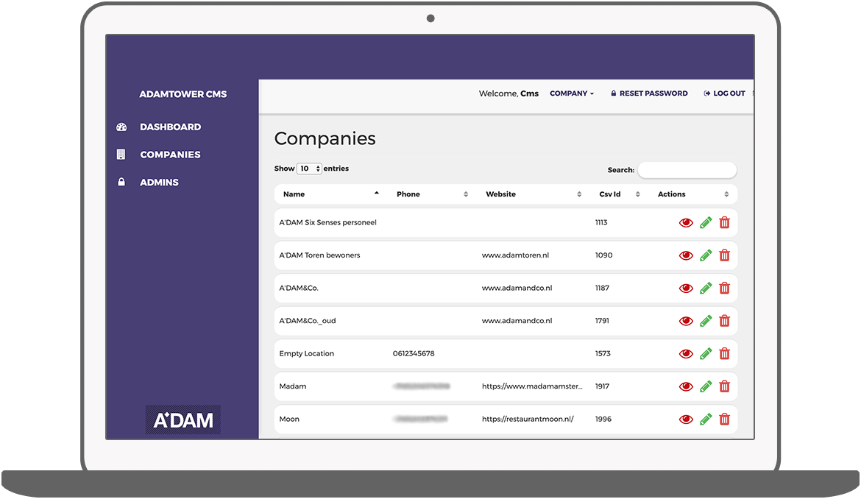Click Reset Password in the top bar

click(649, 93)
